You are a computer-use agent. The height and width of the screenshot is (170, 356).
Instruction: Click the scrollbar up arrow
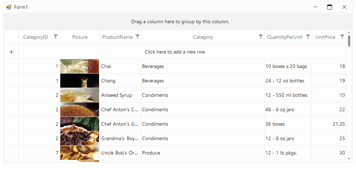click(349, 33)
